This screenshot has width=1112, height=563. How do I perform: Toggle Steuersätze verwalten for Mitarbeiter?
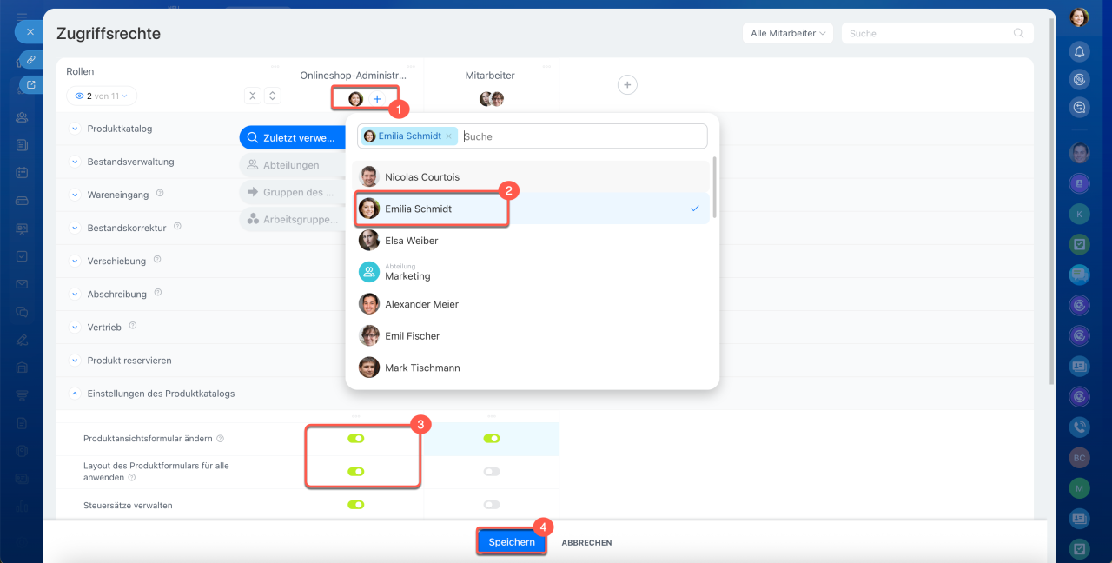(492, 504)
